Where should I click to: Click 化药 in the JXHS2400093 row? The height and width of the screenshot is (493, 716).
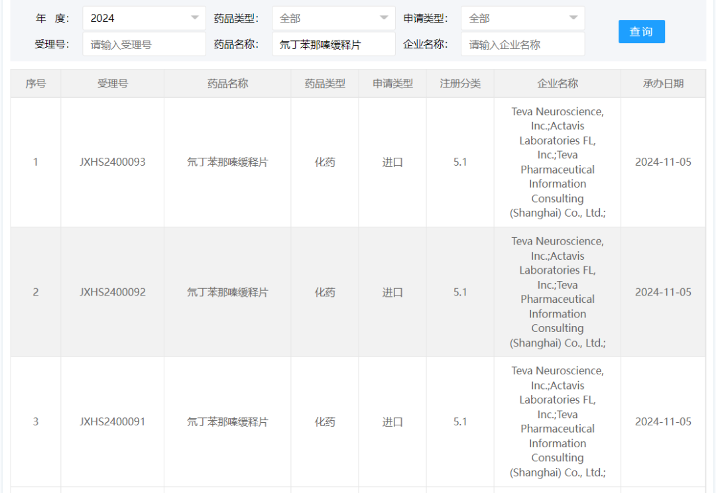(325, 162)
